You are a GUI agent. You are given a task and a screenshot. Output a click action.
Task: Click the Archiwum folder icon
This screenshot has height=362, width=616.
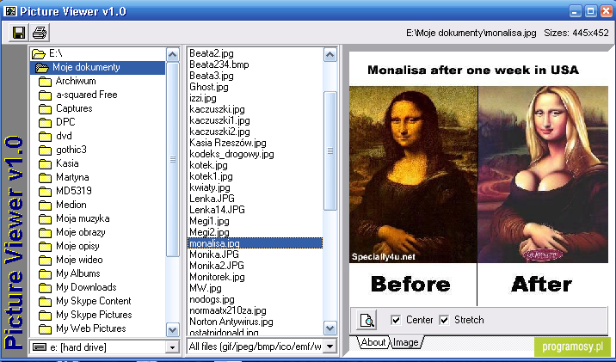point(46,82)
